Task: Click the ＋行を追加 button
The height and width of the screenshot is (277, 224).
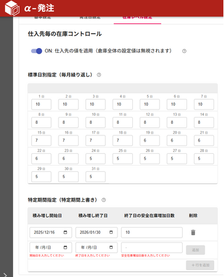Action: 200,265
